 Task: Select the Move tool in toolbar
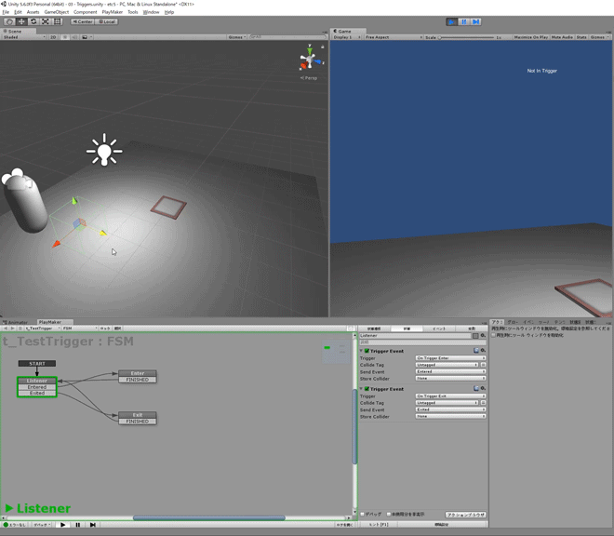click(x=21, y=21)
